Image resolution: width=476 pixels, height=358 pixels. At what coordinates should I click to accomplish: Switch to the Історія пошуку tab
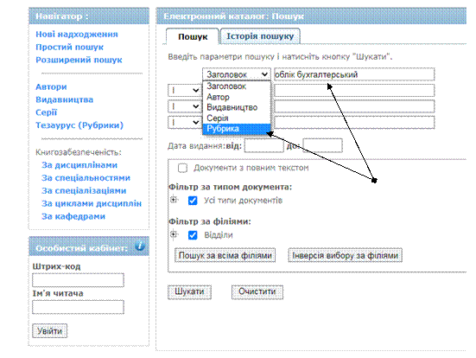pos(260,36)
